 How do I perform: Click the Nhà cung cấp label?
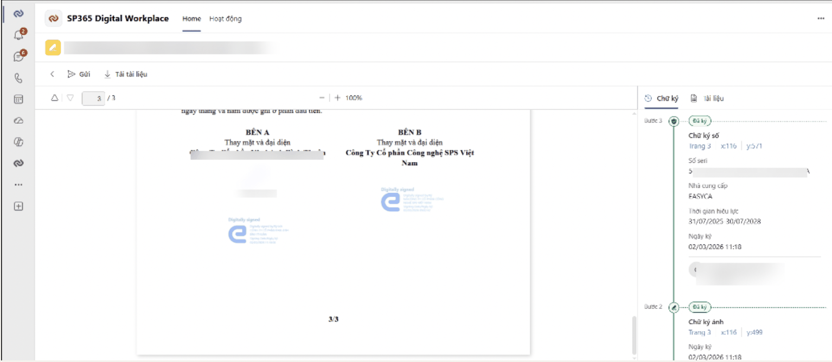(x=708, y=186)
